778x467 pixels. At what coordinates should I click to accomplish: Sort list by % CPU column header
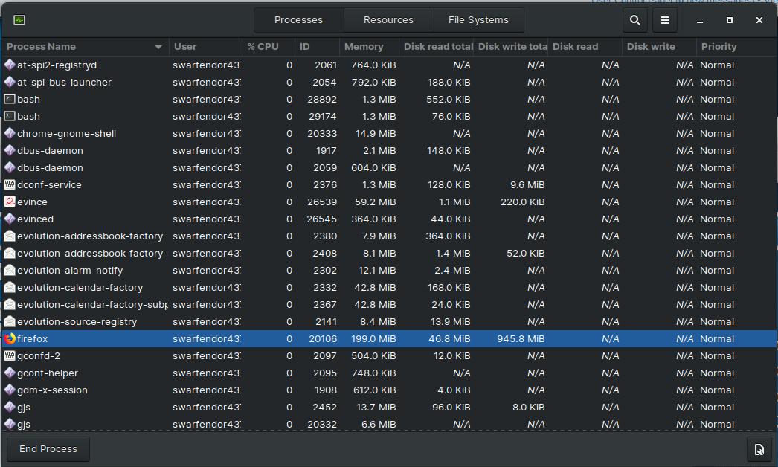tap(263, 47)
